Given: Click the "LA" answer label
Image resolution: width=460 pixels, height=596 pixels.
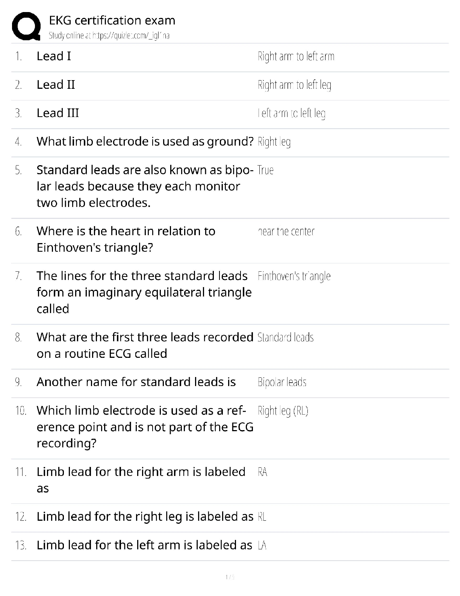Looking at the screenshot, I should 262,545.
